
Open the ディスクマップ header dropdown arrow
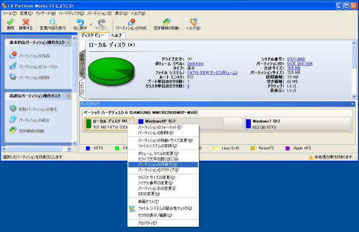pyautogui.click(x=353, y=104)
